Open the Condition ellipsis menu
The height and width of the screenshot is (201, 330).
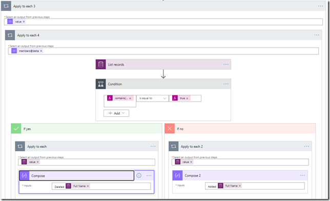226,84
